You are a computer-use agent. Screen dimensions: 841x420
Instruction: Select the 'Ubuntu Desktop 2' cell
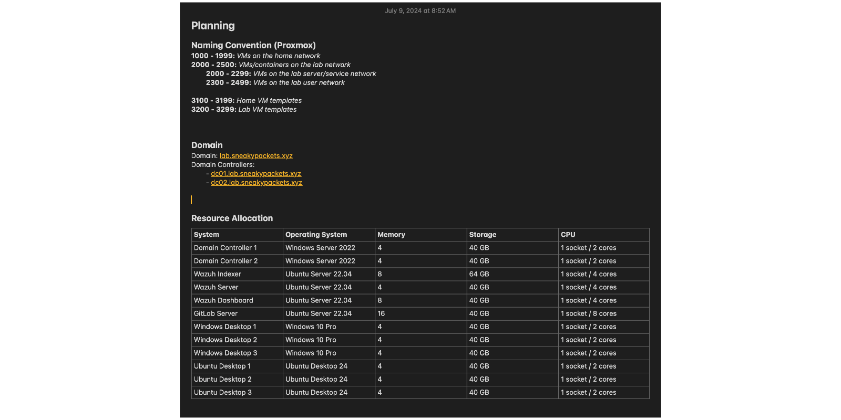tap(238, 379)
